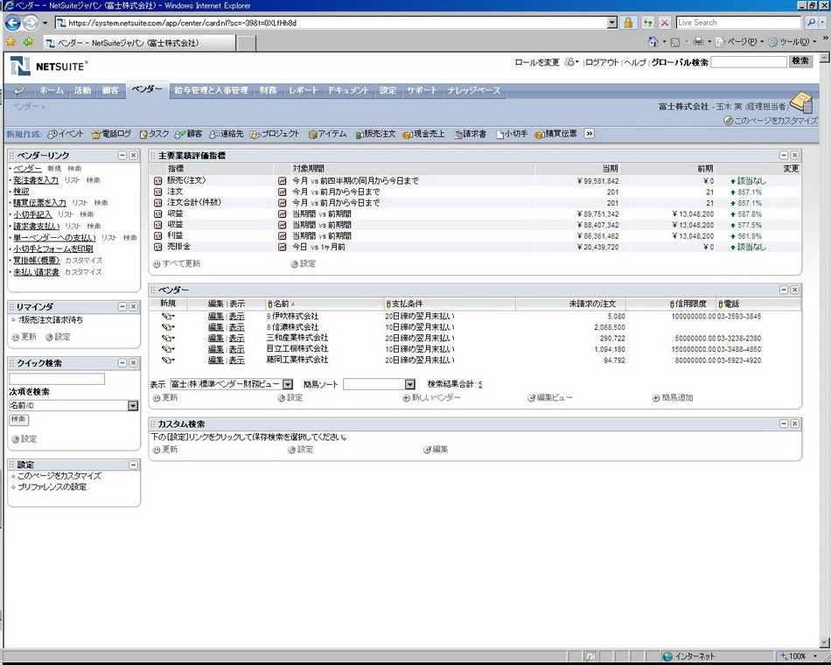This screenshot has height=665, width=831.
Task: Open the address bar history dropdown arrow
Action: click(x=612, y=23)
